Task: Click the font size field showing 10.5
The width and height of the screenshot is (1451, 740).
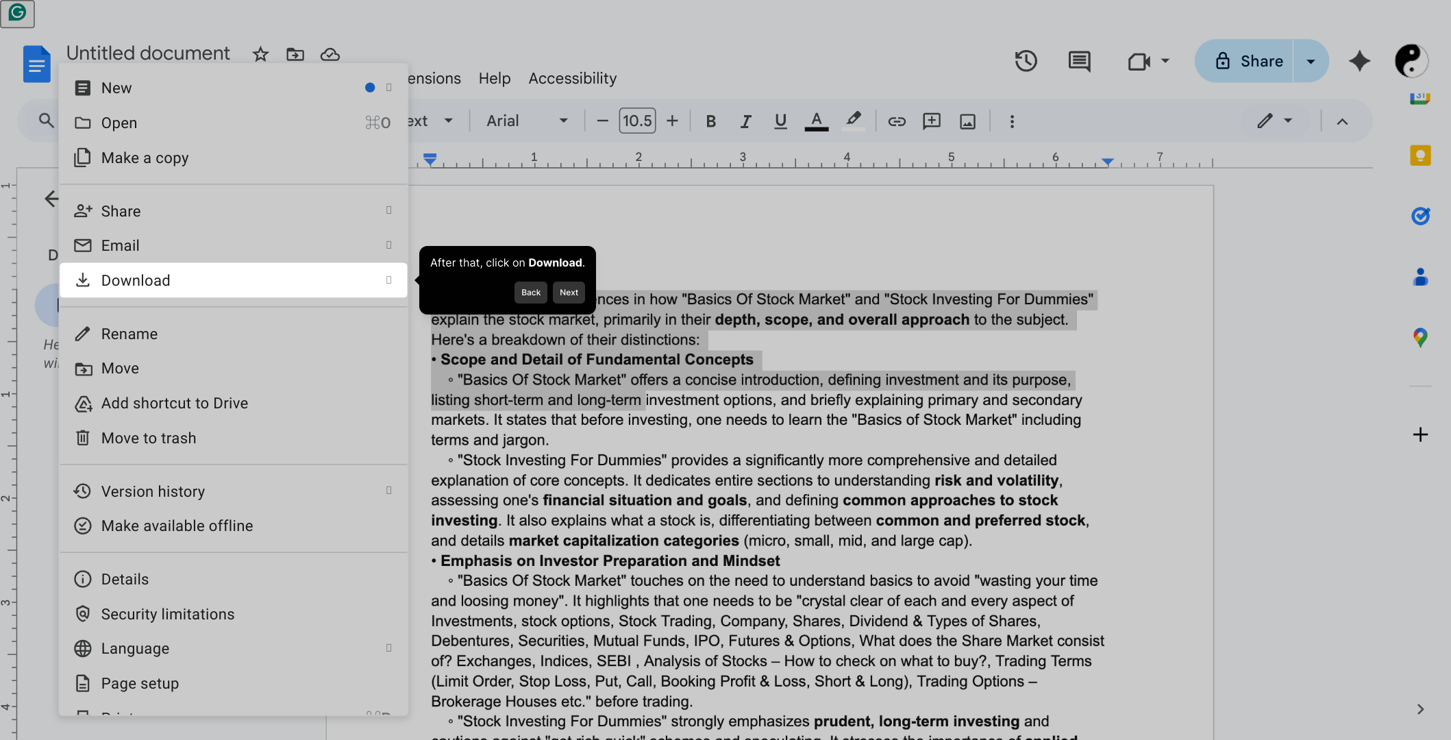Action: coord(637,121)
